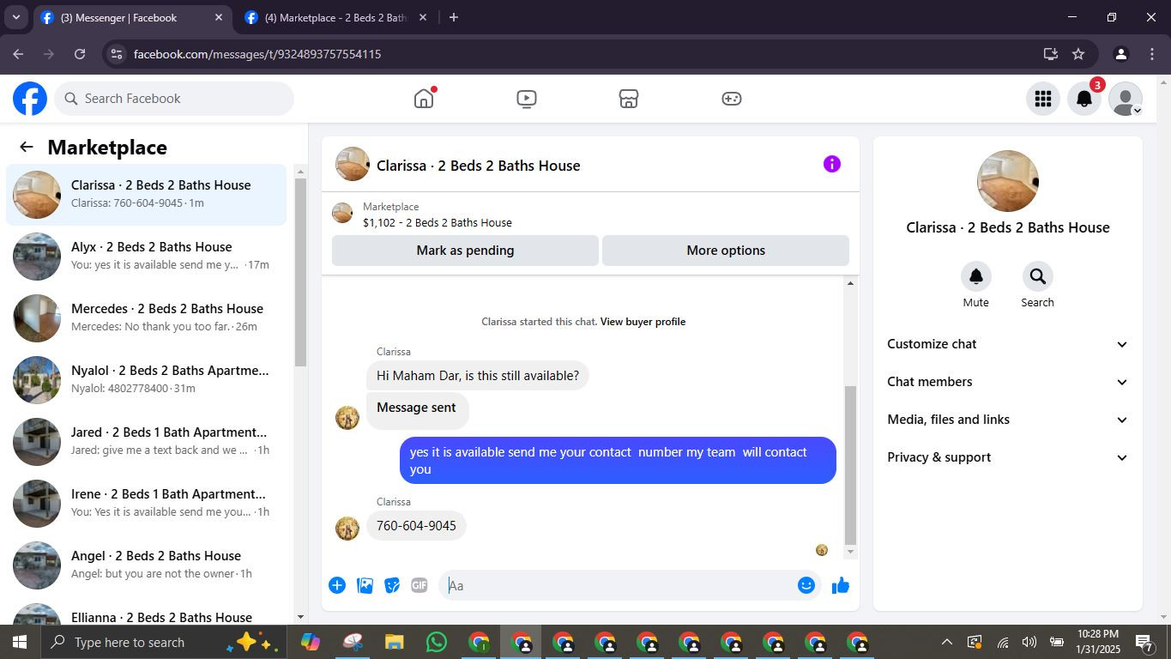Open the Windows Start menu
This screenshot has width=1171, height=659.
pyautogui.click(x=19, y=642)
